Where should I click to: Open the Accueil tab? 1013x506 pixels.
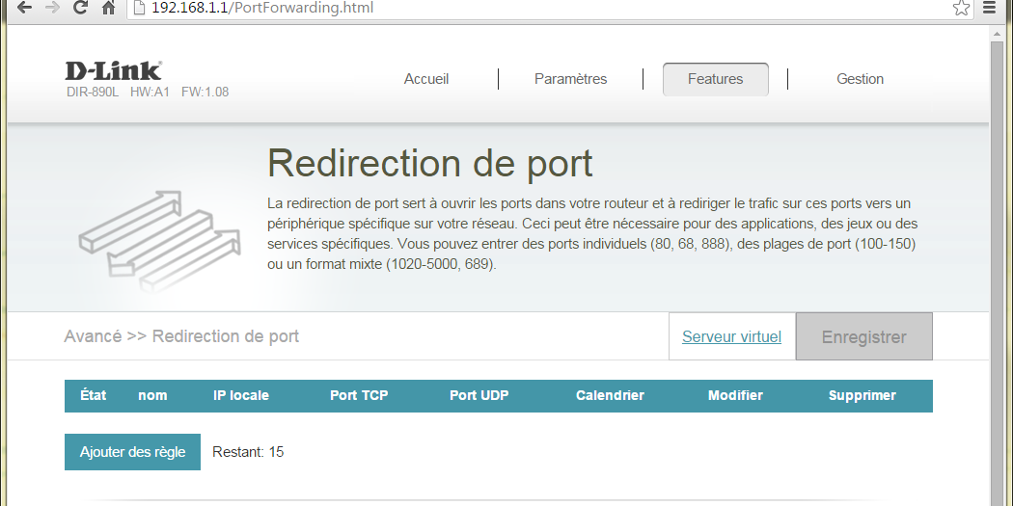coord(426,79)
